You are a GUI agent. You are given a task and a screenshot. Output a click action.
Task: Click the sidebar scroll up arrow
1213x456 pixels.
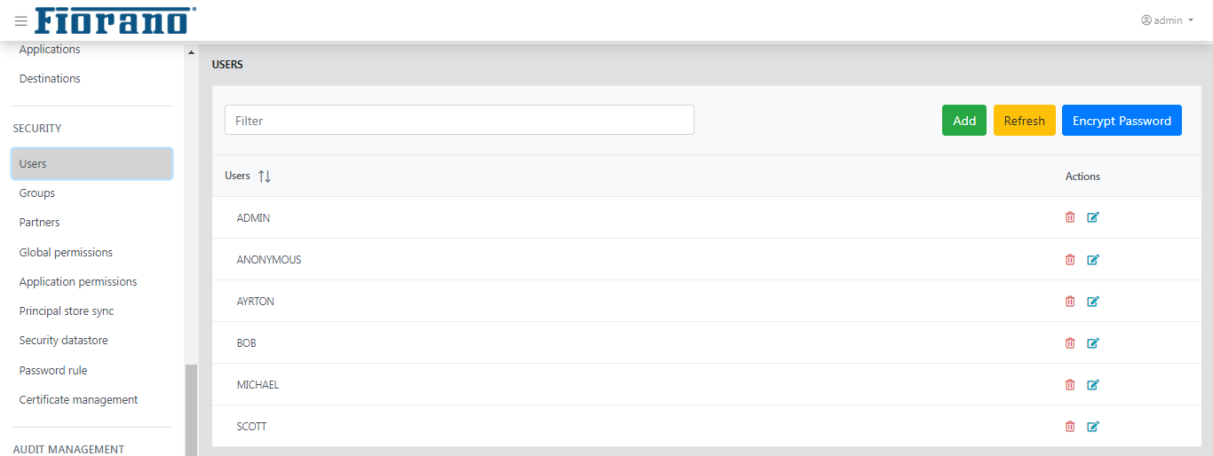click(x=191, y=52)
